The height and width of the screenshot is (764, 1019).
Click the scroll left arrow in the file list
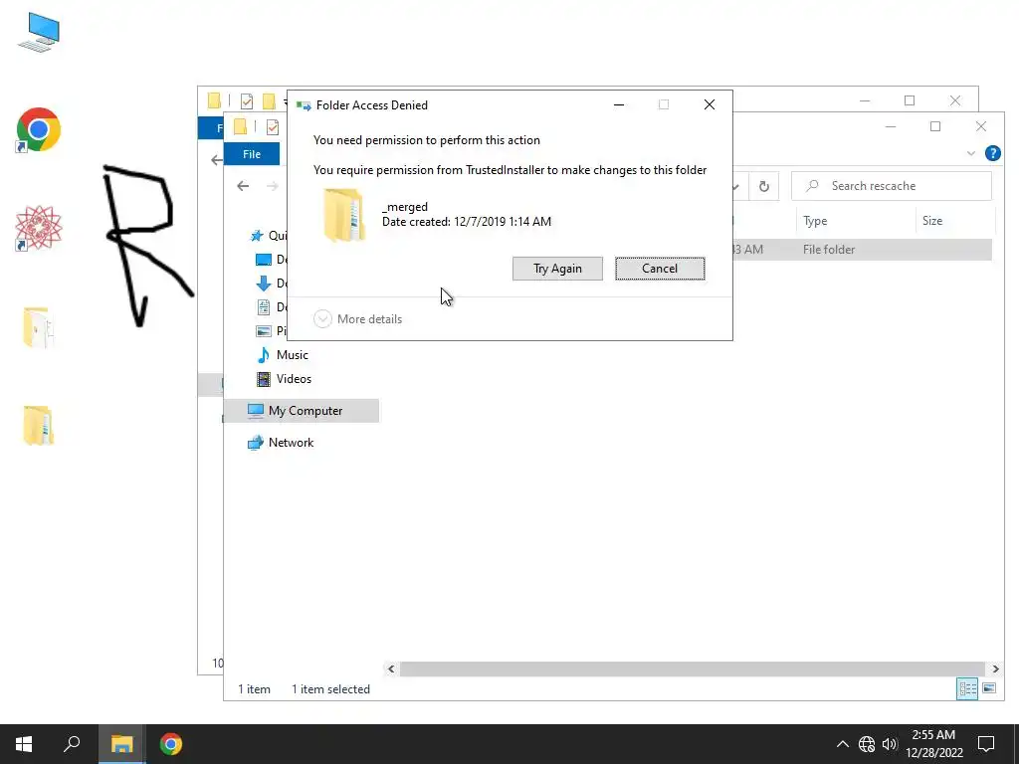click(x=391, y=668)
